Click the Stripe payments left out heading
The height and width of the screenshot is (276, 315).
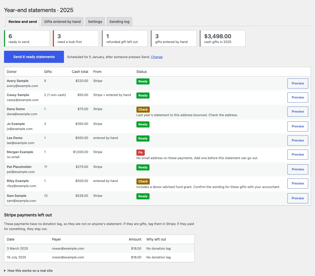click(28, 215)
